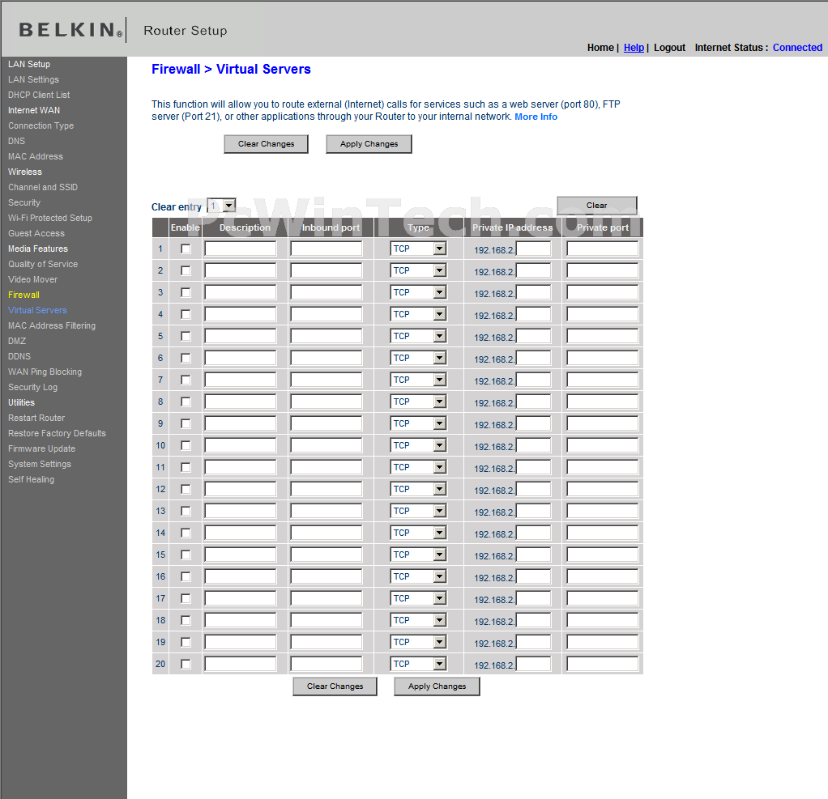Check the Enable box for row 20
Image resolution: width=828 pixels, height=799 pixels.
point(186,664)
